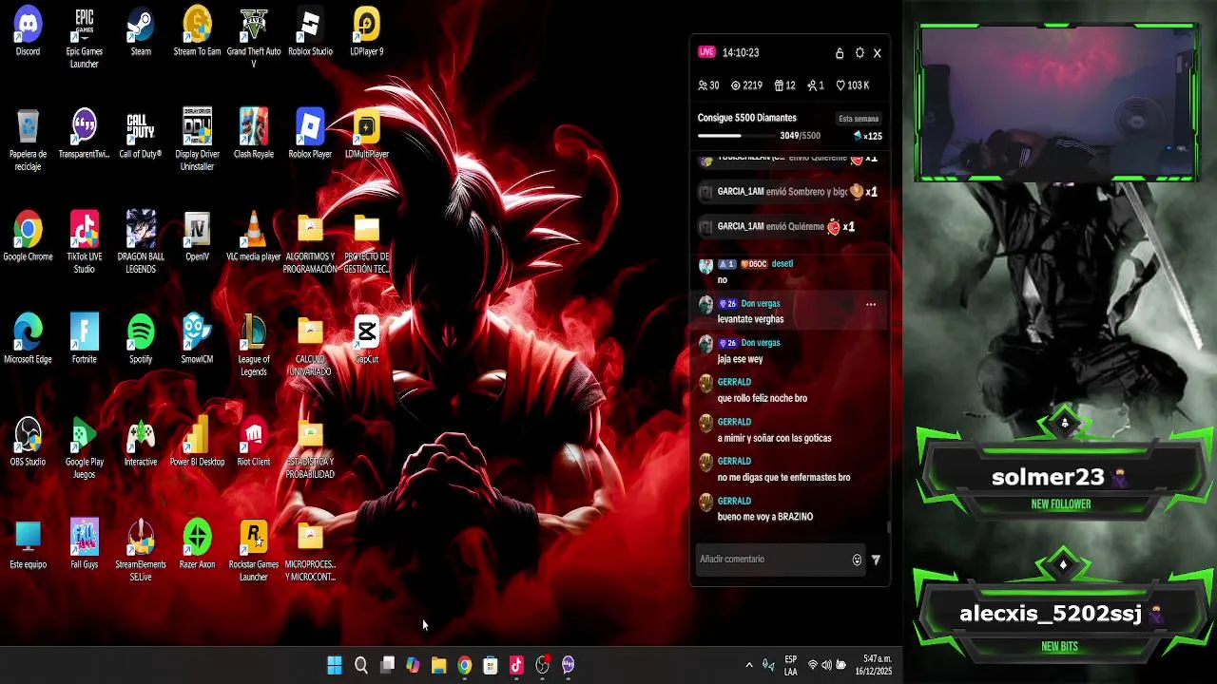Screen dimensions: 1217x684
Task: Select the Google Play Juegos icon
Action: click(x=85, y=448)
